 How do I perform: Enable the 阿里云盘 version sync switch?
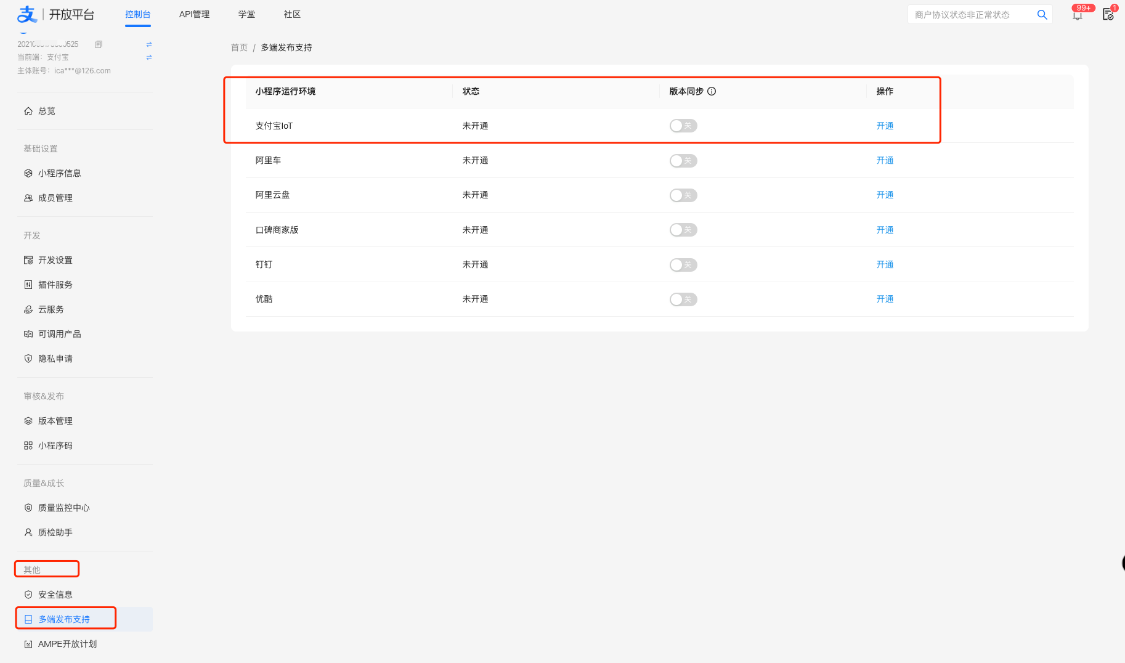click(x=683, y=195)
